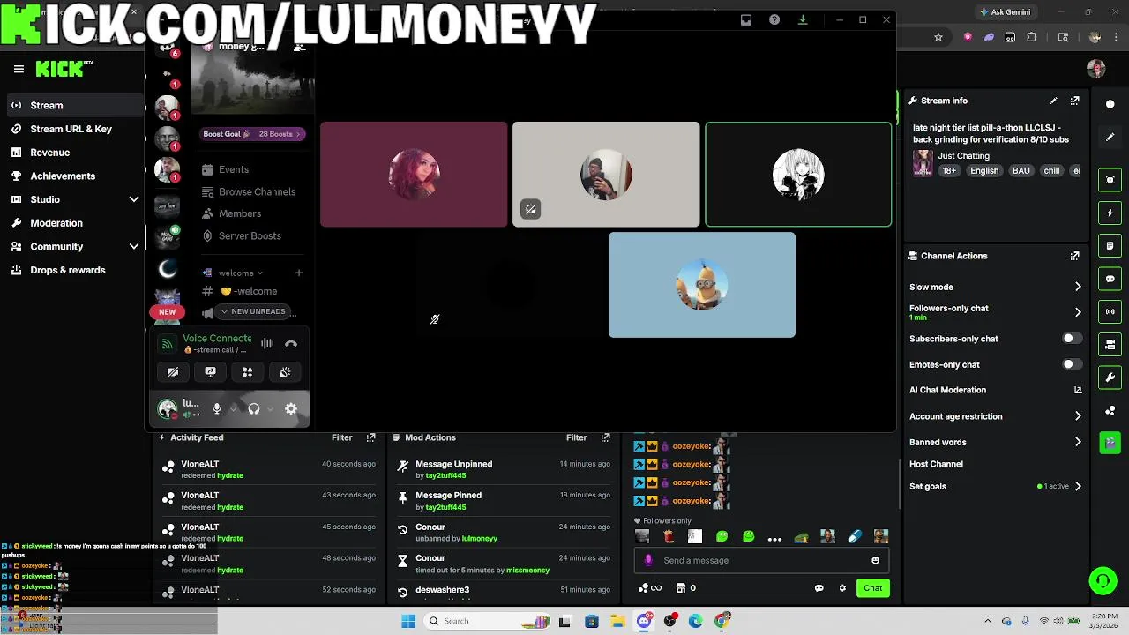Click green clapperboard icon in right toolbar
The image size is (1129, 635).
point(1110,443)
